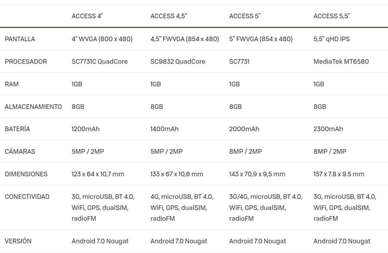Screen dimensions: 388x253
Task: Select the ACCESS 5,5" column header
Action: coord(332,16)
